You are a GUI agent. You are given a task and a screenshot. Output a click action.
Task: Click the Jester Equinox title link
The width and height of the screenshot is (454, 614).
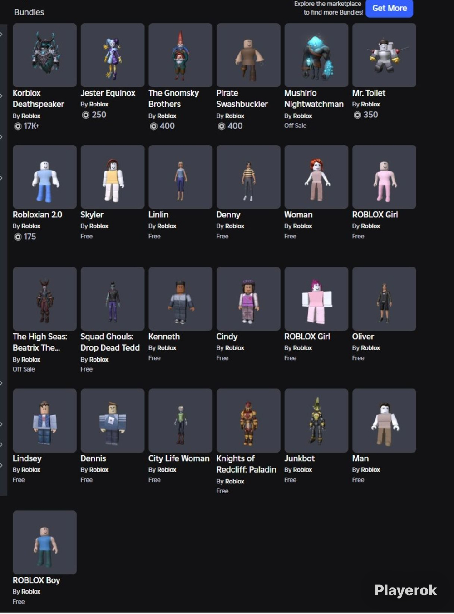pyautogui.click(x=108, y=93)
